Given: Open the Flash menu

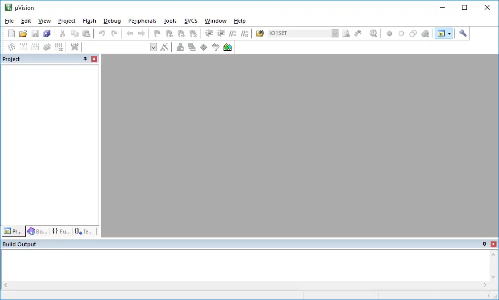Looking at the screenshot, I should (x=89, y=21).
